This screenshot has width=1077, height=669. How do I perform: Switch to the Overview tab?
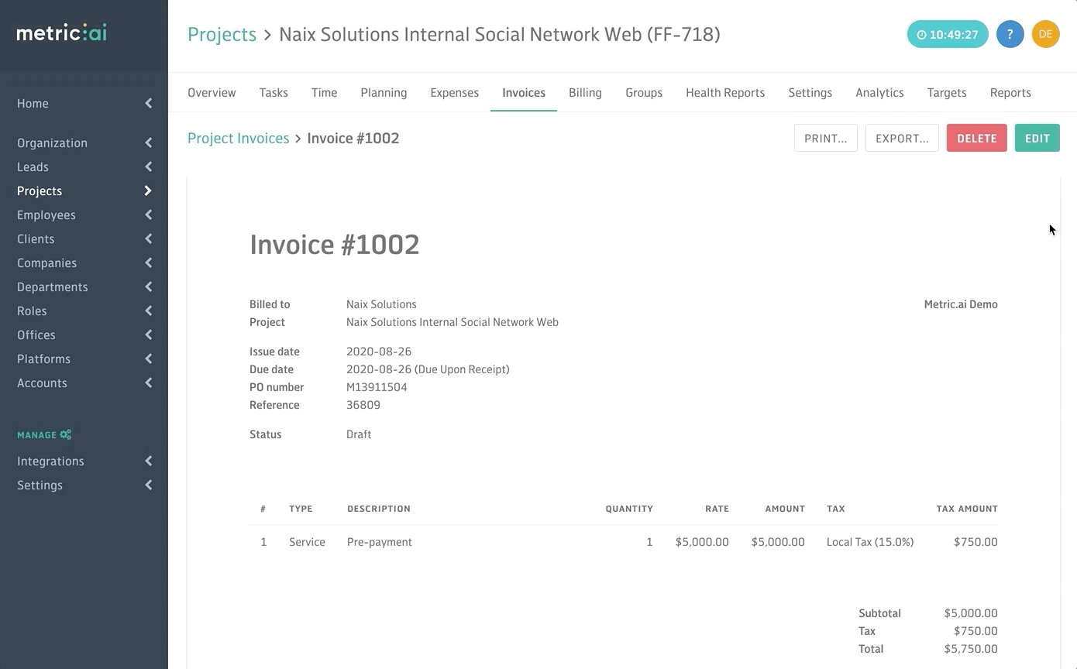point(212,92)
